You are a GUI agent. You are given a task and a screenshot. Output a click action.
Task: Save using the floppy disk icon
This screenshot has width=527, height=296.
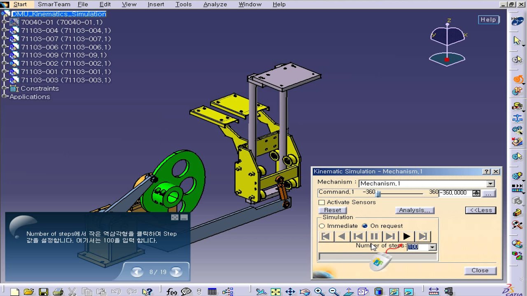click(43, 292)
